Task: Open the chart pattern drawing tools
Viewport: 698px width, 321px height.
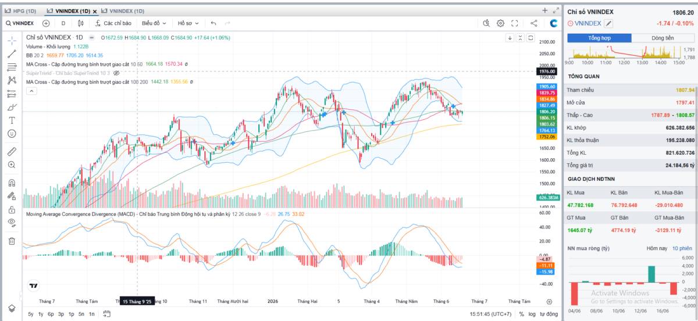Action: pyautogui.click(x=12, y=80)
